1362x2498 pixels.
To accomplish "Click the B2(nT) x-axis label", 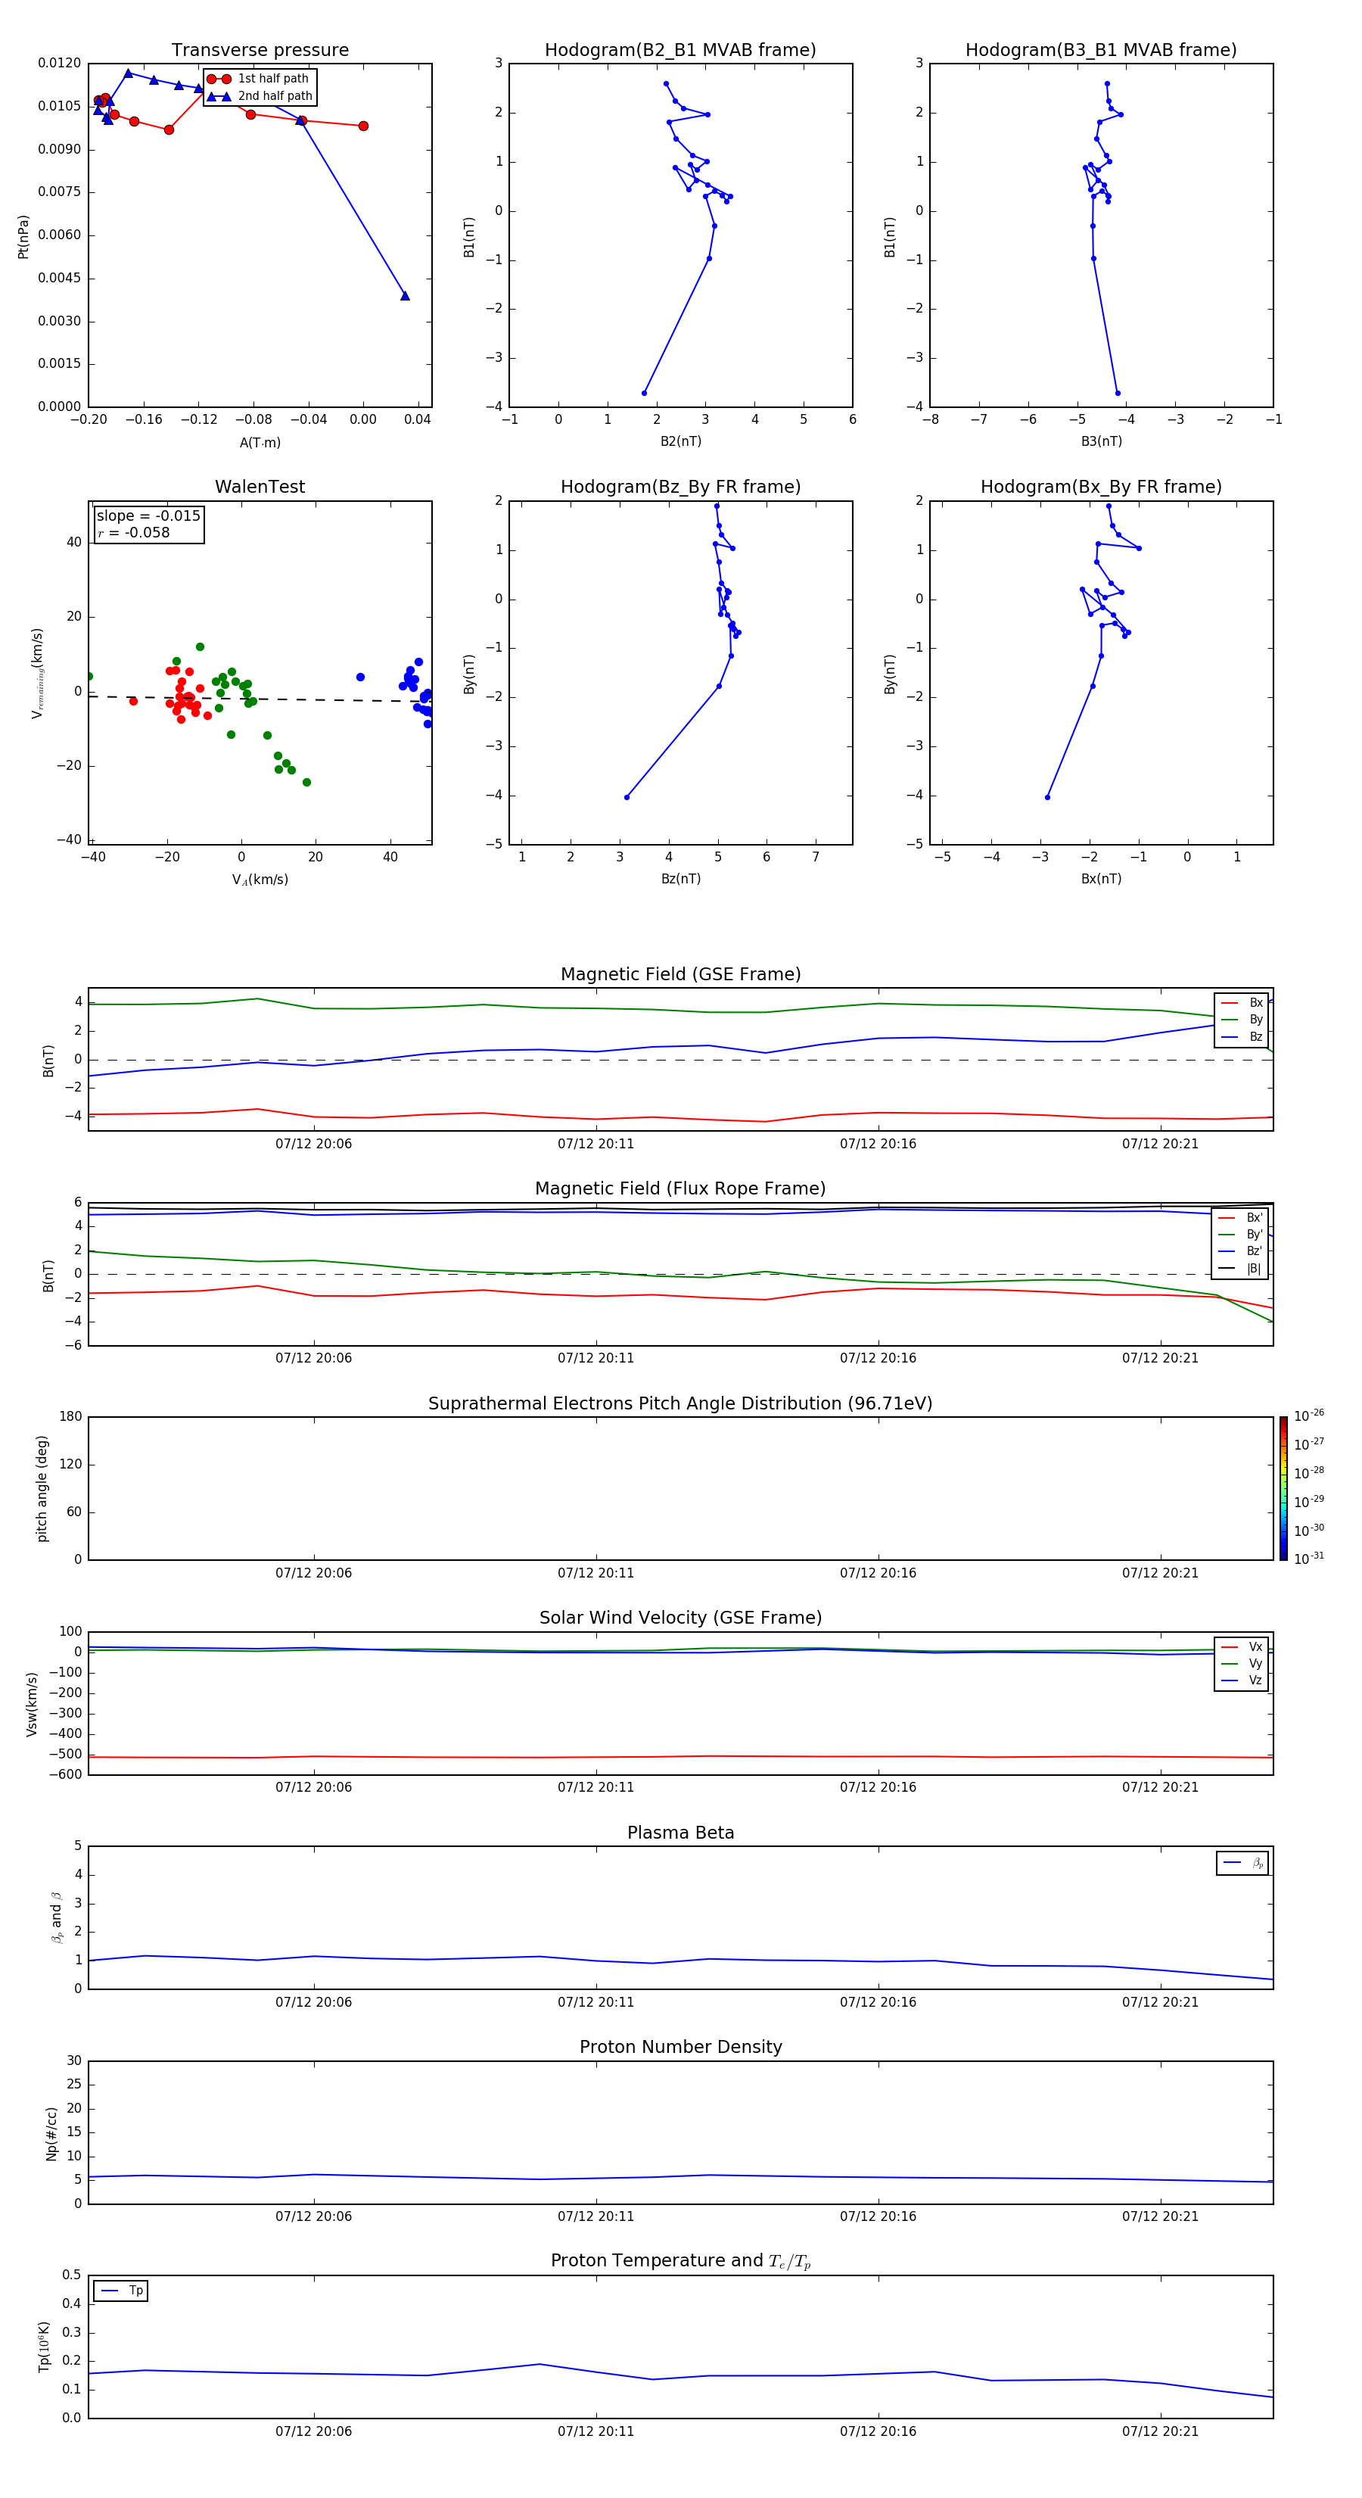I will click(x=680, y=441).
